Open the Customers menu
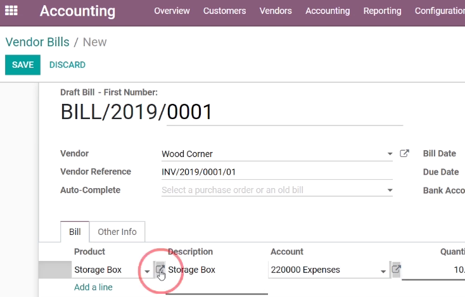Viewport: 465px width, 297px height. click(224, 11)
